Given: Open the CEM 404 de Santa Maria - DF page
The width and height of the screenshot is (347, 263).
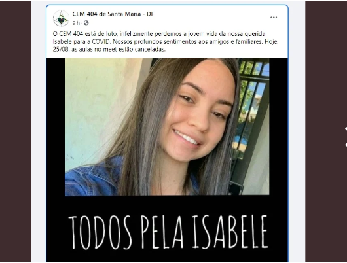Looking at the screenshot, I should coord(113,14).
